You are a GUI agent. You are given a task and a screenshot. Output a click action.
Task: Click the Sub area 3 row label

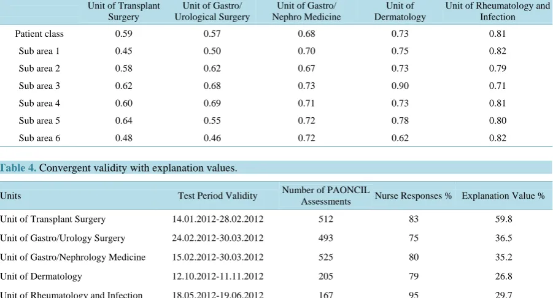coord(39,86)
